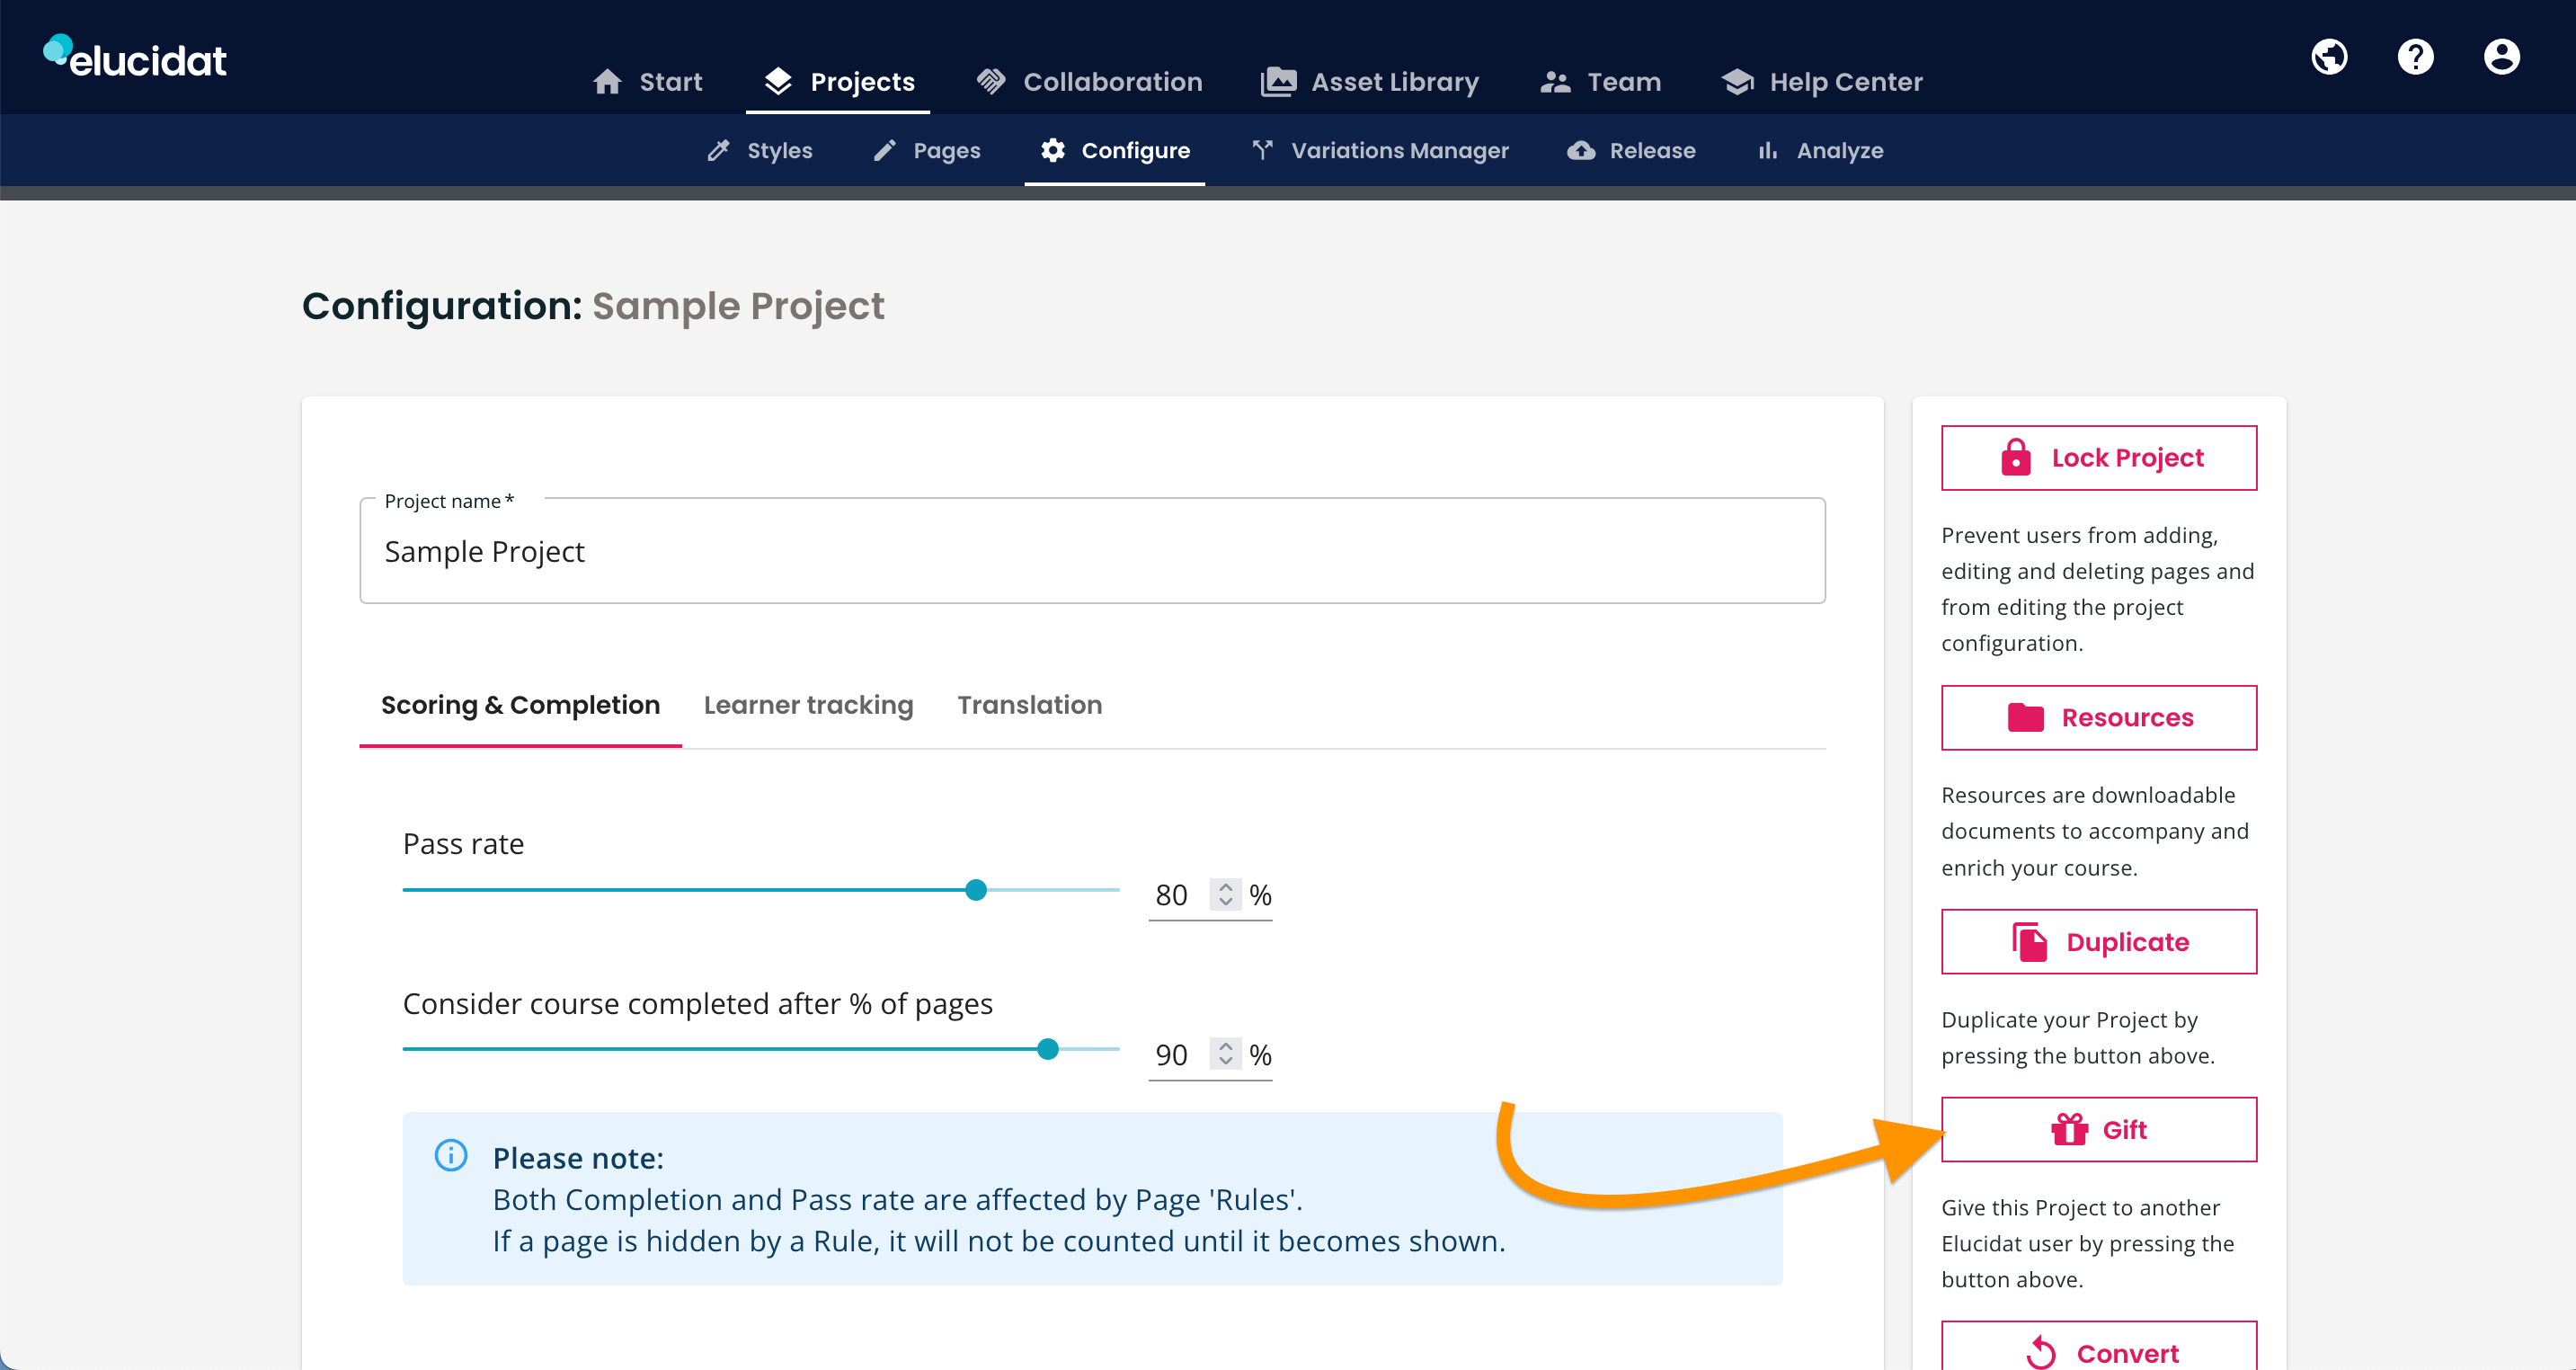Open the Start menu item
2576x1370 pixels.
(x=648, y=82)
